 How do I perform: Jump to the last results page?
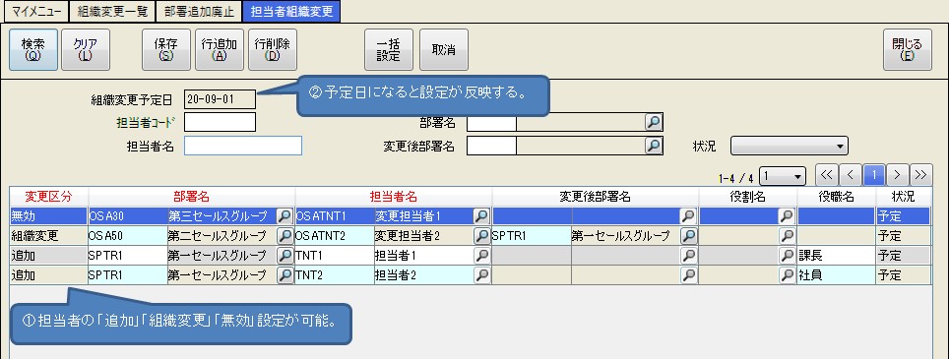coord(920,175)
